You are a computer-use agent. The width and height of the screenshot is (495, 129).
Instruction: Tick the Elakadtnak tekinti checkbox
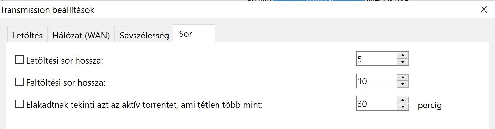tap(19, 105)
